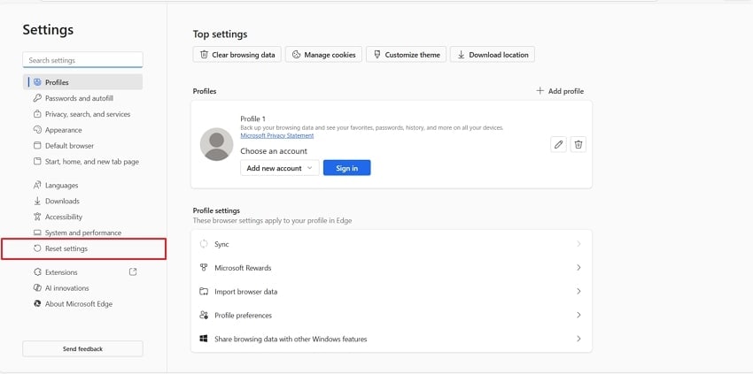Open Languages settings
Image resolution: width=753 pixels, height=374 pixels.
click(x=82, y=185)
